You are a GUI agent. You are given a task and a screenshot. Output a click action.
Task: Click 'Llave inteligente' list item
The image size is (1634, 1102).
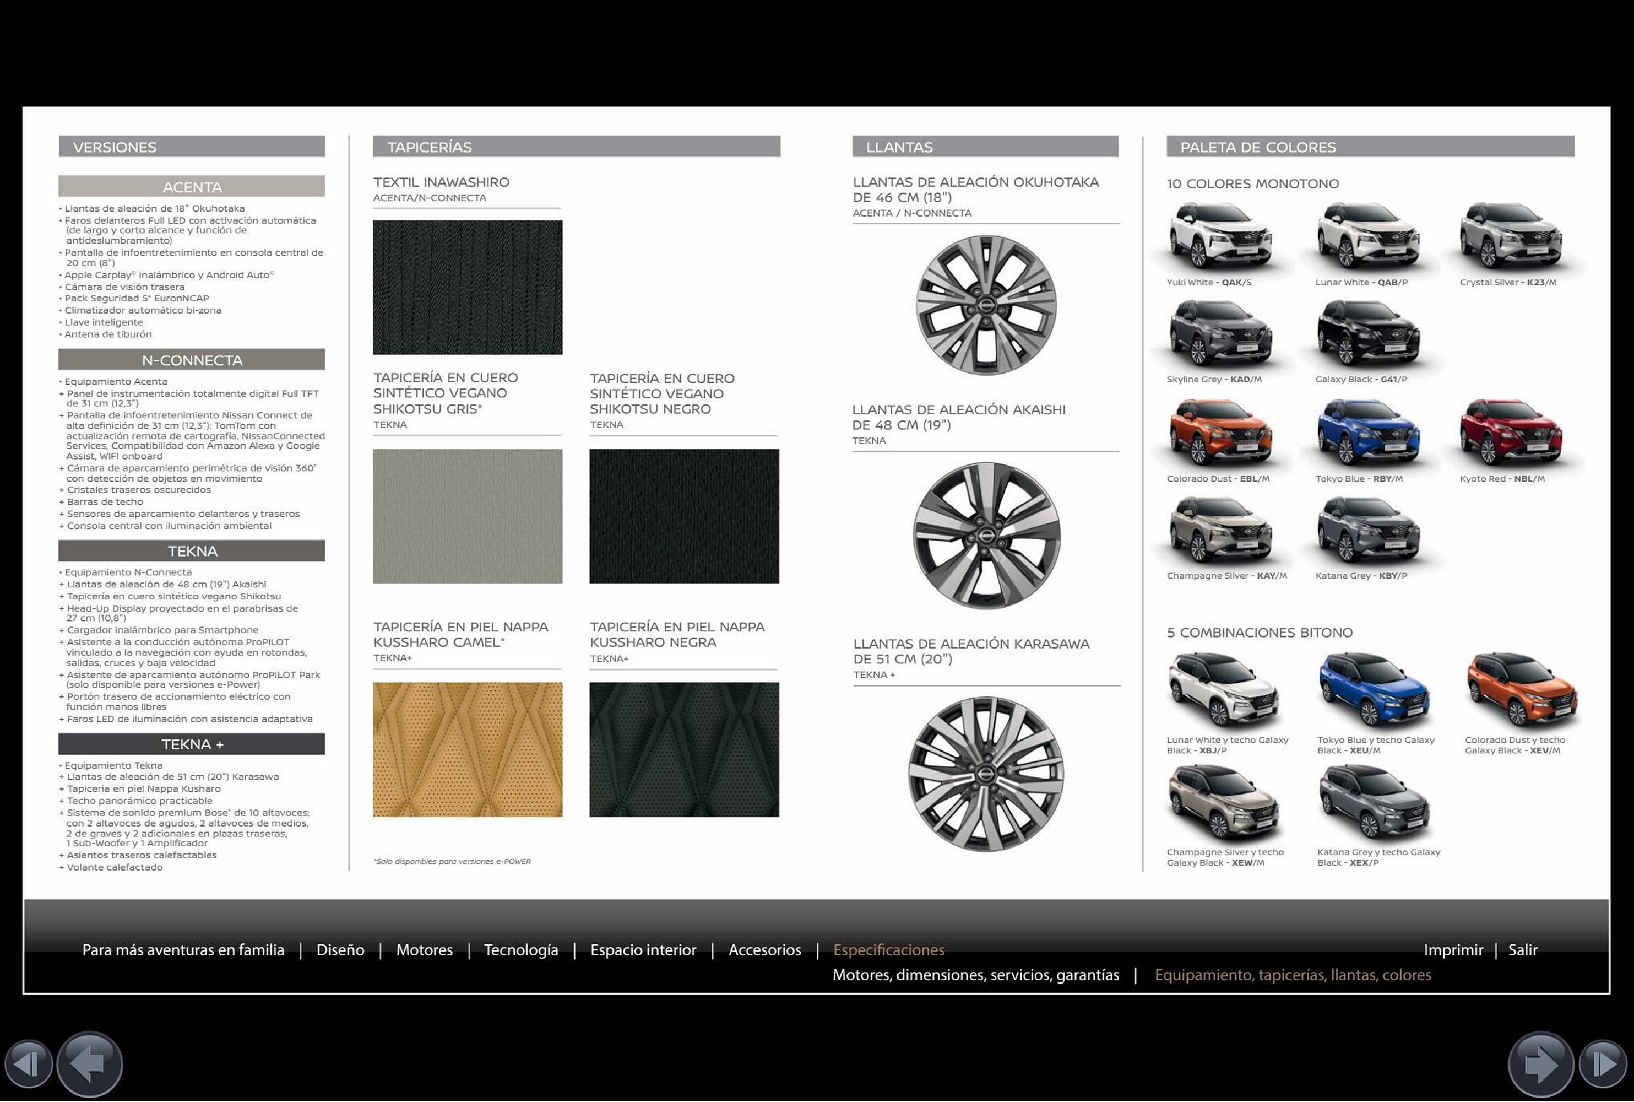(101, 322)
